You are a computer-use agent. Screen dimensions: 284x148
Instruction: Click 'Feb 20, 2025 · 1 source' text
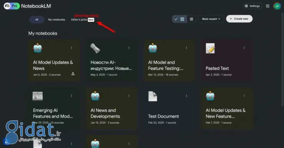pos(162,123)
